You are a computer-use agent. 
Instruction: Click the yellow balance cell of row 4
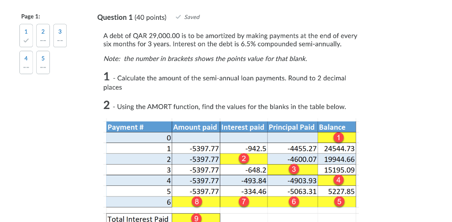pyautogui.click(x=337, y=181)
